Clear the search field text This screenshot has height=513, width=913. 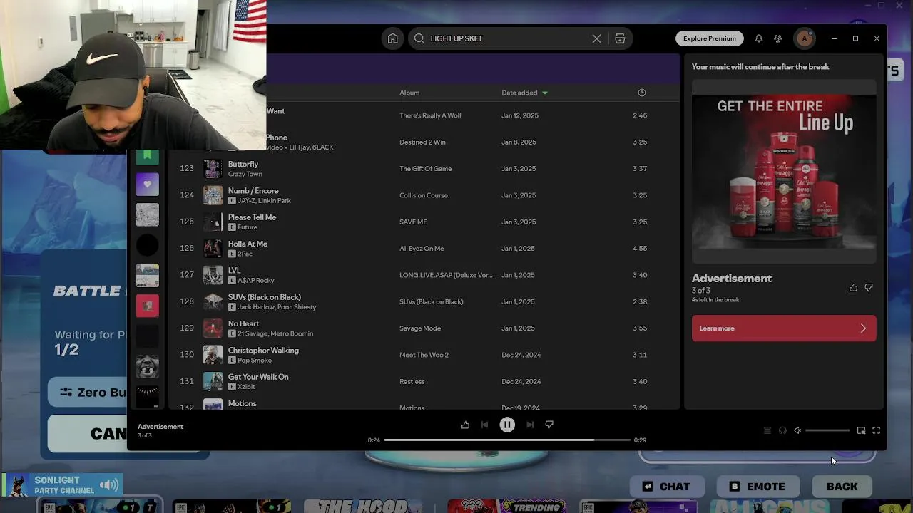tap(596, 38)
